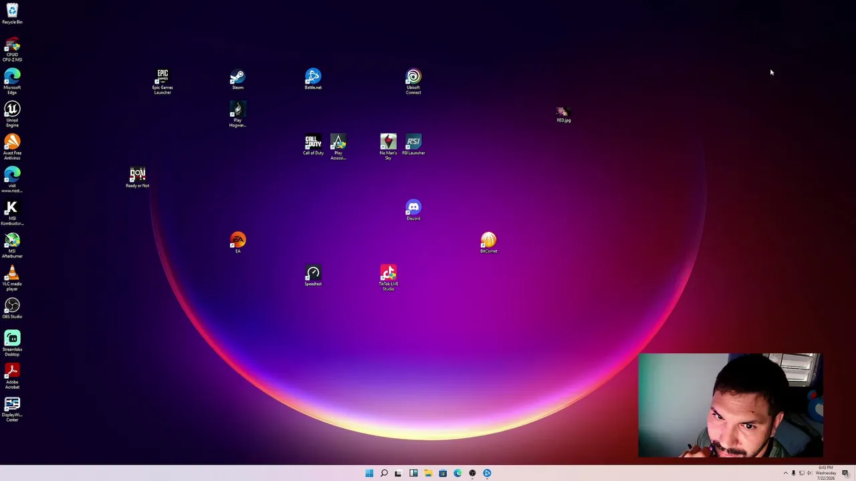Select the MSI Kombustor desktop shortcut

(x=12, y=212)
